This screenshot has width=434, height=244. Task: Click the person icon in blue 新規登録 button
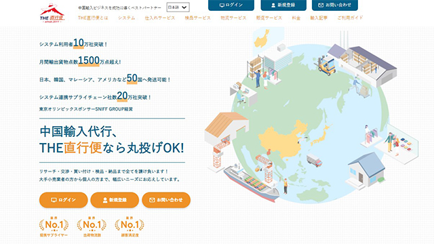click(273, 5)
